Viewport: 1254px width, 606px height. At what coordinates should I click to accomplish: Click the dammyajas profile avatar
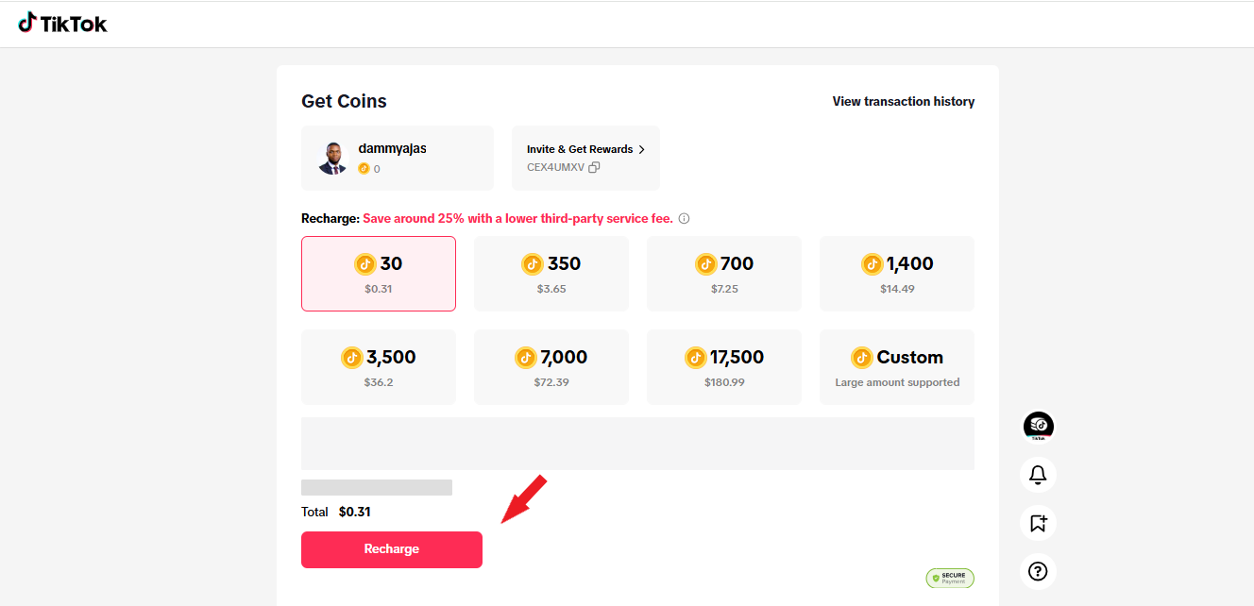coord(332,159)
